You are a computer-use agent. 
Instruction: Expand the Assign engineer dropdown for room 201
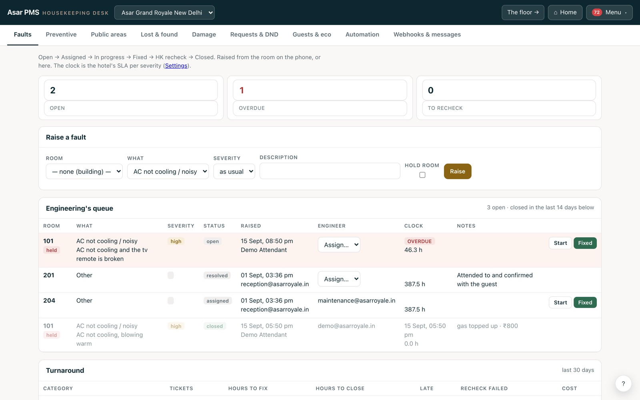click(x=339, y=279)
